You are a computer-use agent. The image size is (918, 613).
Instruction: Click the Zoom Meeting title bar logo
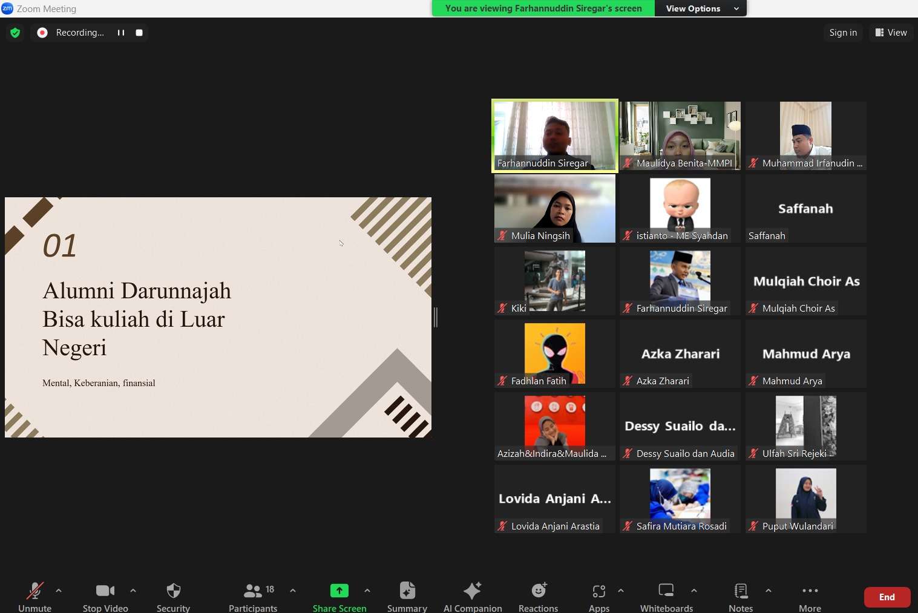[7, 8]
